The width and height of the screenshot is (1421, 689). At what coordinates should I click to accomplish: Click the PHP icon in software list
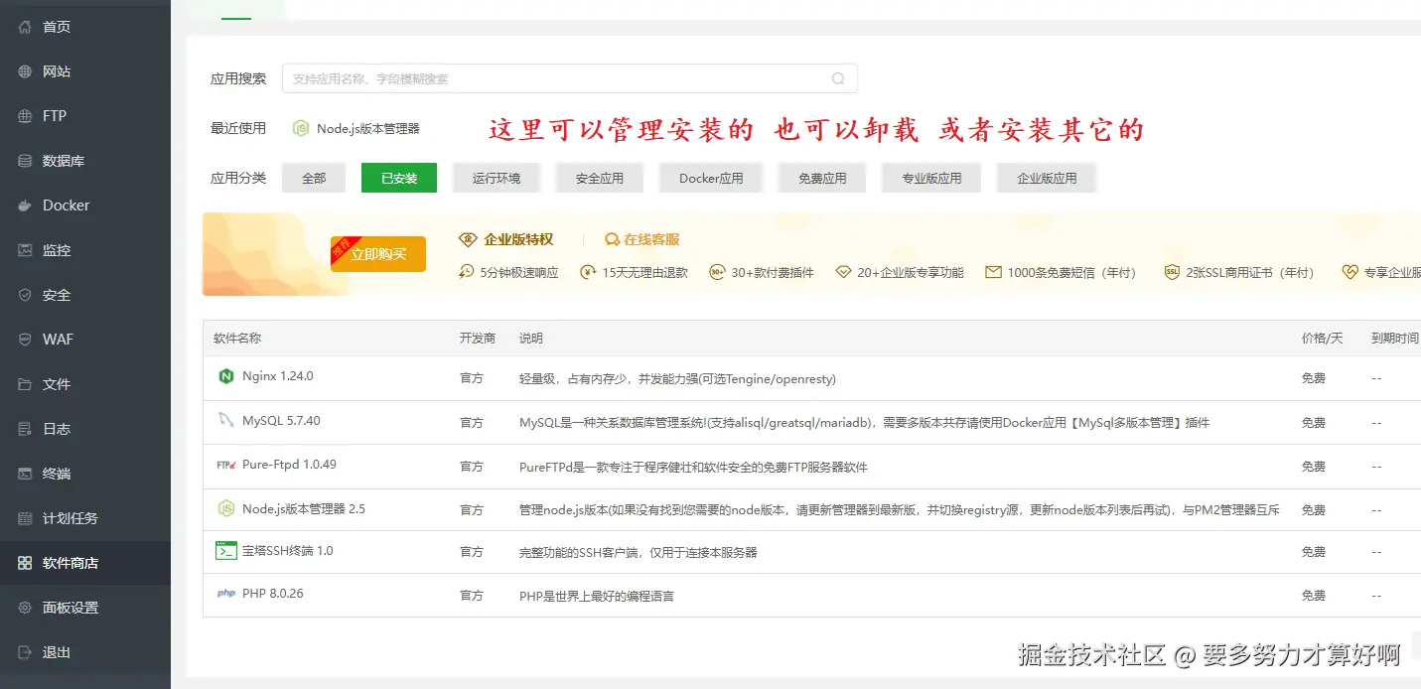click(226, 594)
